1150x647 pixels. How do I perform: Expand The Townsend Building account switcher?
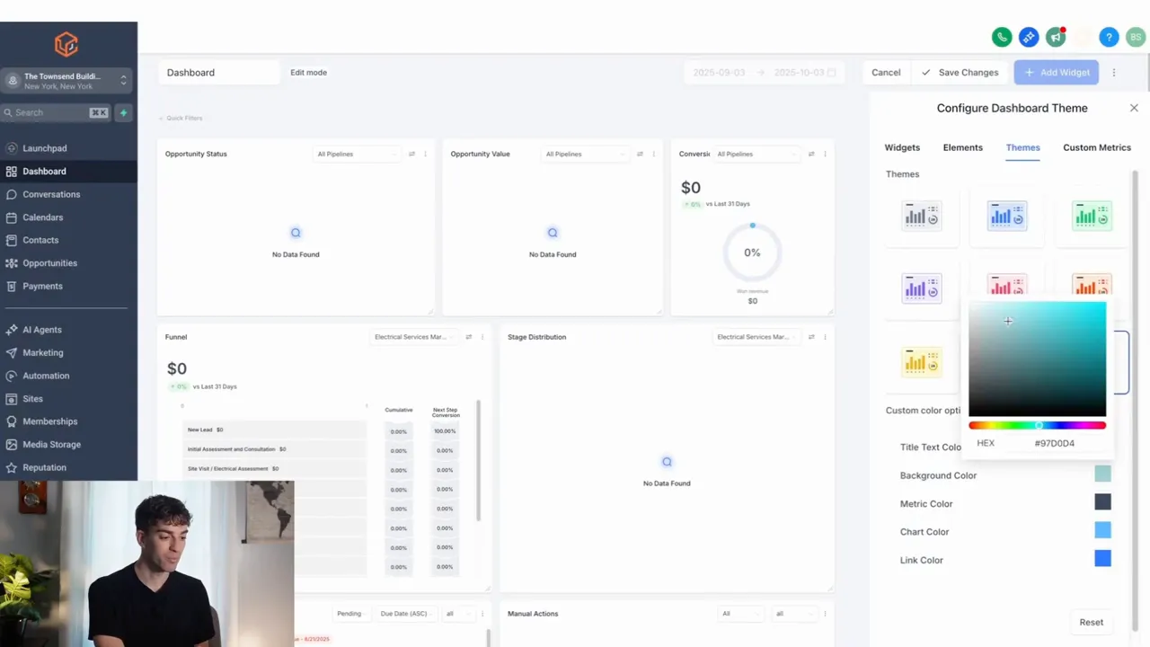(66, 81)
